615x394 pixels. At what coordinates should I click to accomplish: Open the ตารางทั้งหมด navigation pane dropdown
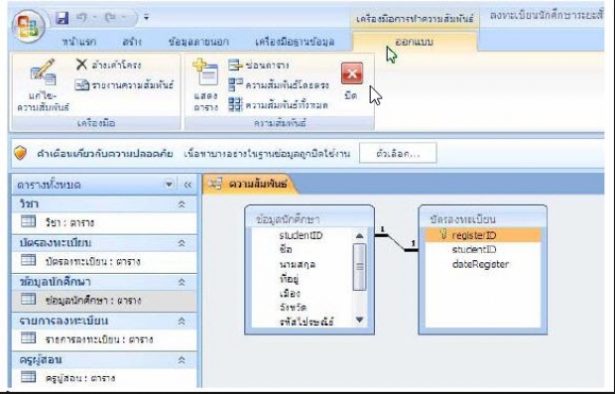(x=169, y=185)
